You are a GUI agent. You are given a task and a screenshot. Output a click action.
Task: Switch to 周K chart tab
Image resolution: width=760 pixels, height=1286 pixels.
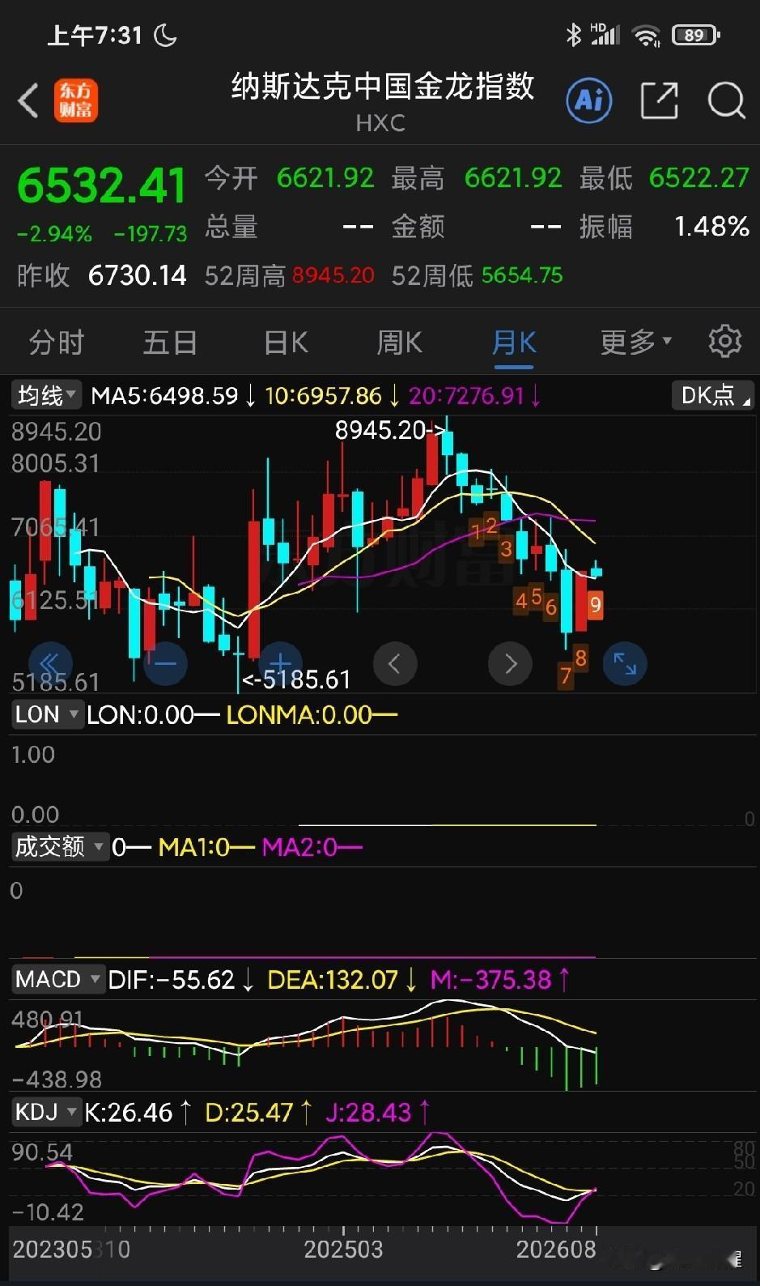[399, 343]
